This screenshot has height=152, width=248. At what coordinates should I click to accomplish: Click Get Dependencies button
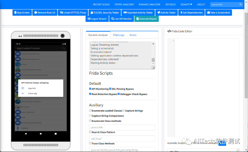(191, 13)
